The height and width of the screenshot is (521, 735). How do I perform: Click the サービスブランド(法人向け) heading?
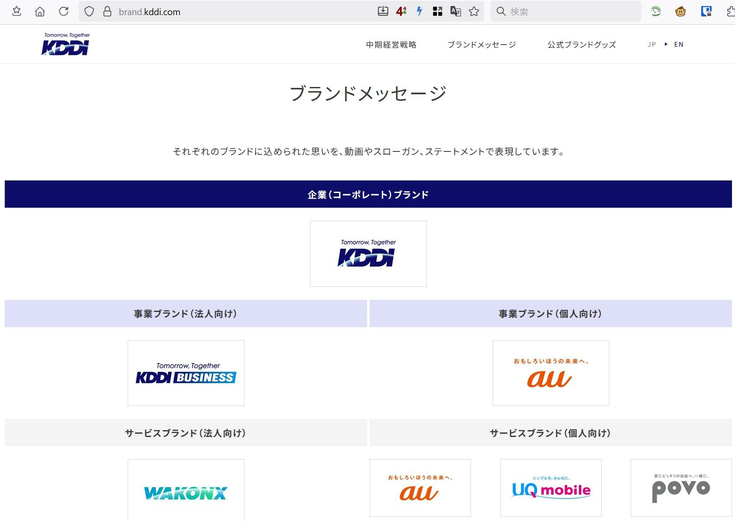(186, 433)
